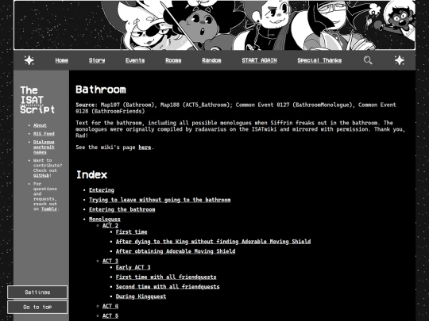The width and height of the screenshot is (429, 321).
Task: Click the Index heading
Action: pyautogui.click(x=91, y=174)
